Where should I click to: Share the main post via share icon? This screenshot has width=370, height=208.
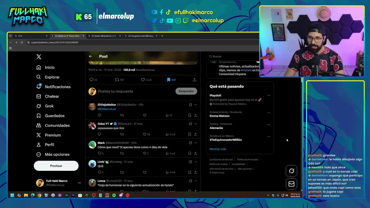[195, 80]
